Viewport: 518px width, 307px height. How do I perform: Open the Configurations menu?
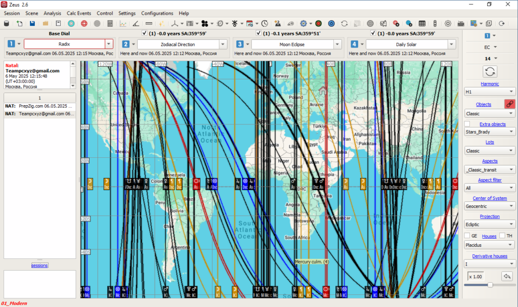(157, 13)
